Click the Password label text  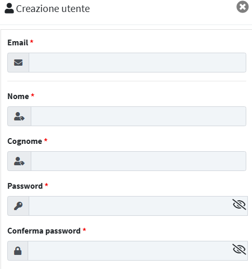coord(25,186)
